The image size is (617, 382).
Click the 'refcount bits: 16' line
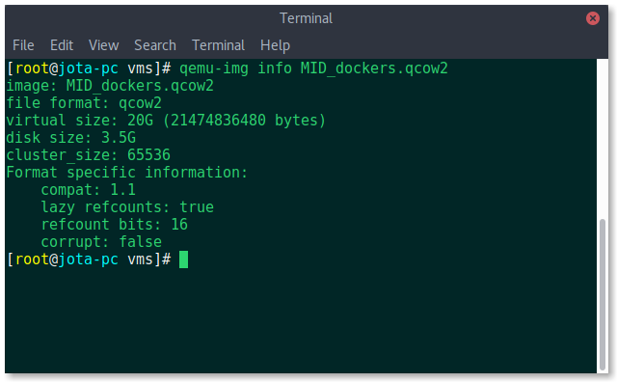point(115,225)
